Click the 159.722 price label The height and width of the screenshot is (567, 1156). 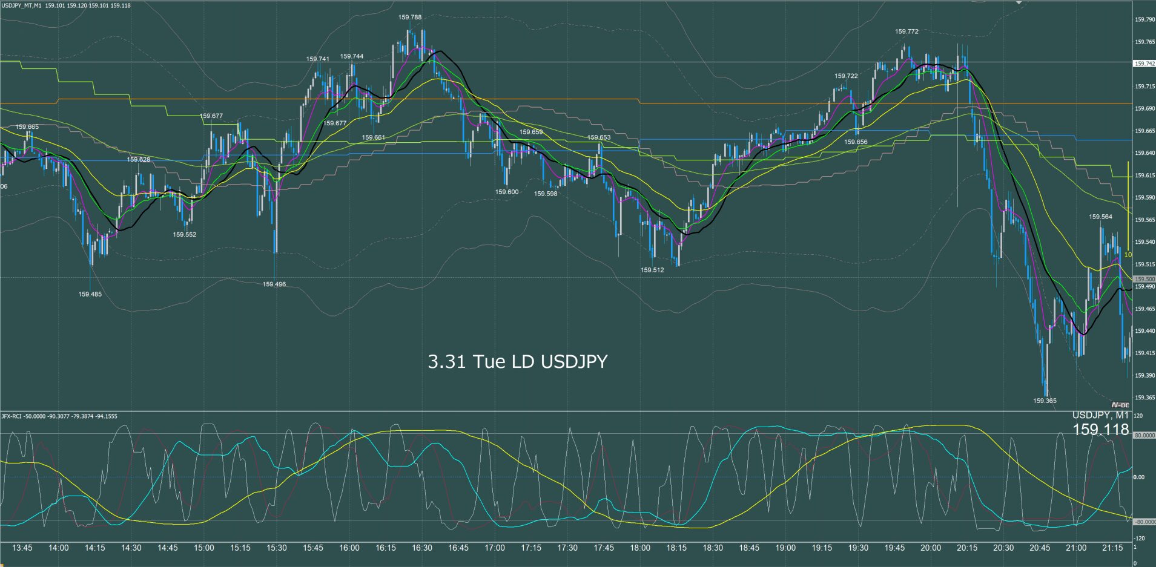(846, 76)
